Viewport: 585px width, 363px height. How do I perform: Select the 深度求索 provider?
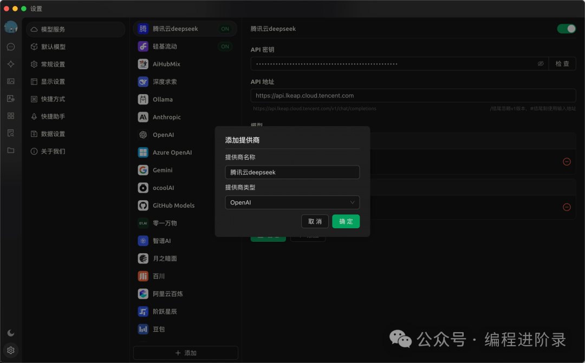click(x=185, y=82)
